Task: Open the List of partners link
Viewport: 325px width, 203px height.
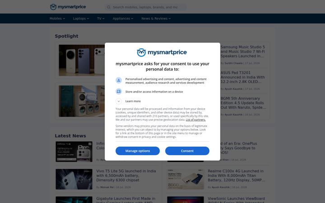Action: [x=195, y=120]
